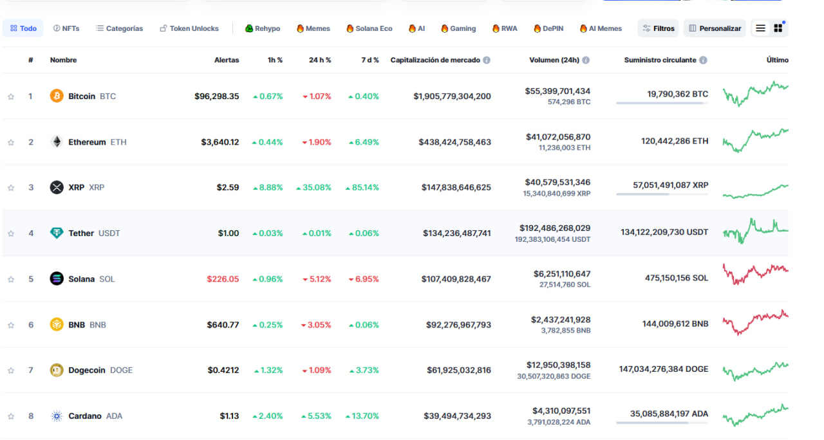
Task: Star BNB to add to watchlist
Action: click(11, 325)
